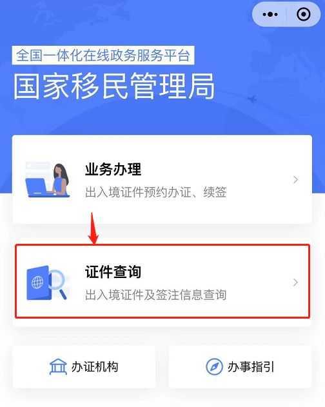The width and height of the screenshot is (325, 407).
Task: Click the 国家移民管理局 heading
Action: pyautogui.click(x=114, y=86)
